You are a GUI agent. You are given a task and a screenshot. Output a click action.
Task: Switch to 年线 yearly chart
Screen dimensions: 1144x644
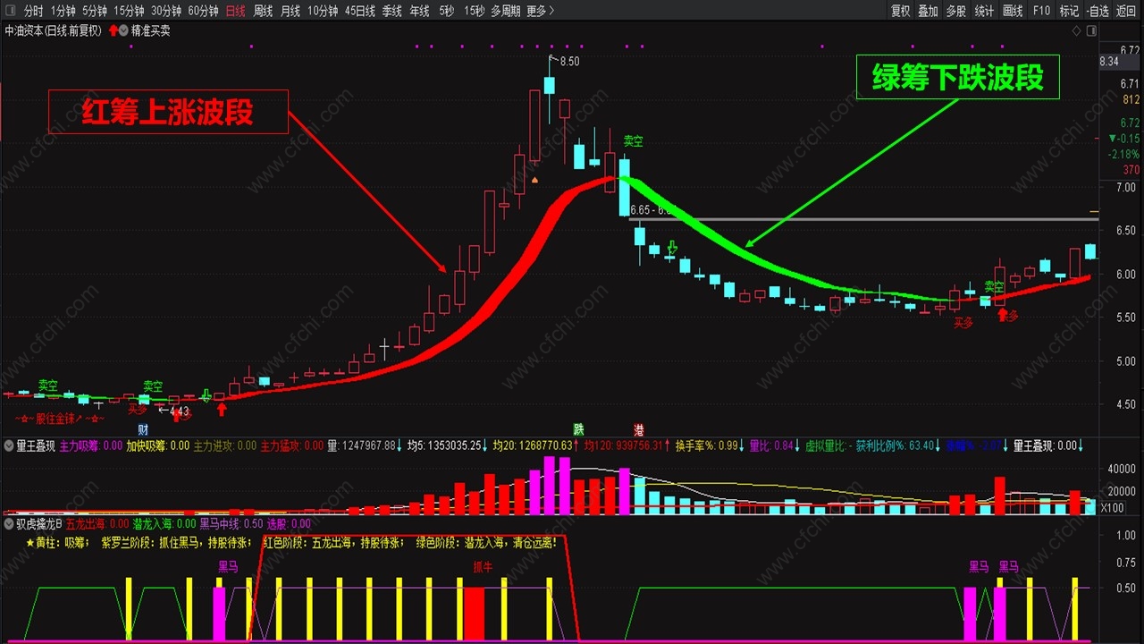click(419, 11)
